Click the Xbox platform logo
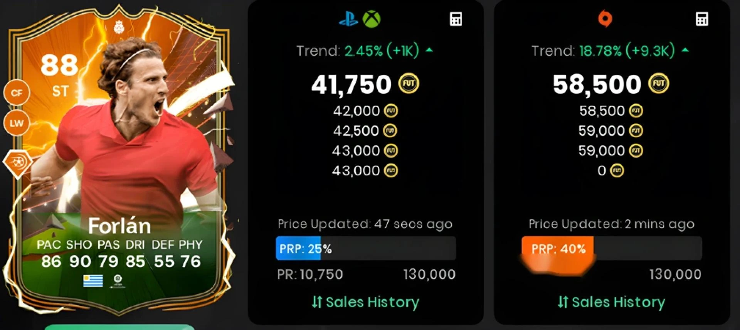The width and height of the screenshot is (740, 330). click(x=372, y=19)
